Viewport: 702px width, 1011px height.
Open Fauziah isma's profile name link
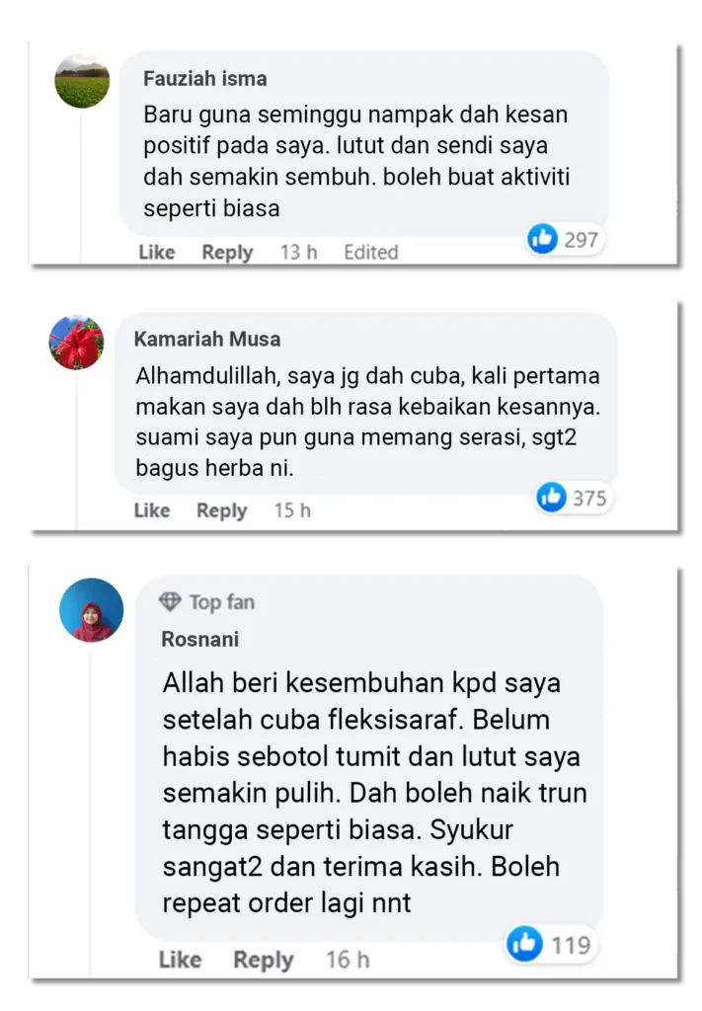click(x=205, y=79)
